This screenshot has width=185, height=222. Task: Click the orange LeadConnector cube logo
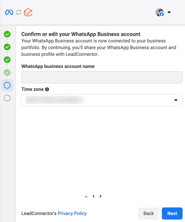tap(28, 12)
